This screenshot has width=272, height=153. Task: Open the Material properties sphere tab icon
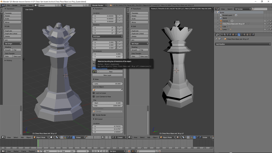coord(244,35)
